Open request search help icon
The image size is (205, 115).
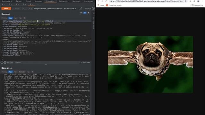[2, 63]
